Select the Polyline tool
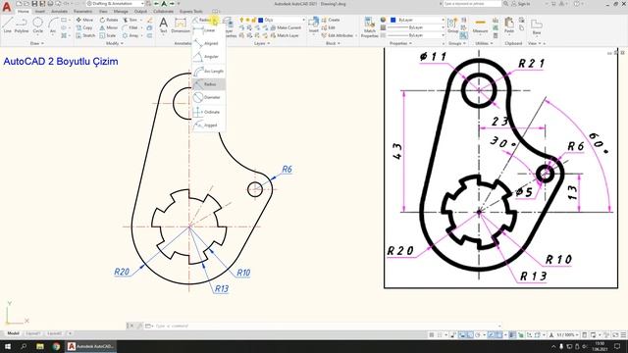Screen dimensions: 628x353 coord(22,25)
